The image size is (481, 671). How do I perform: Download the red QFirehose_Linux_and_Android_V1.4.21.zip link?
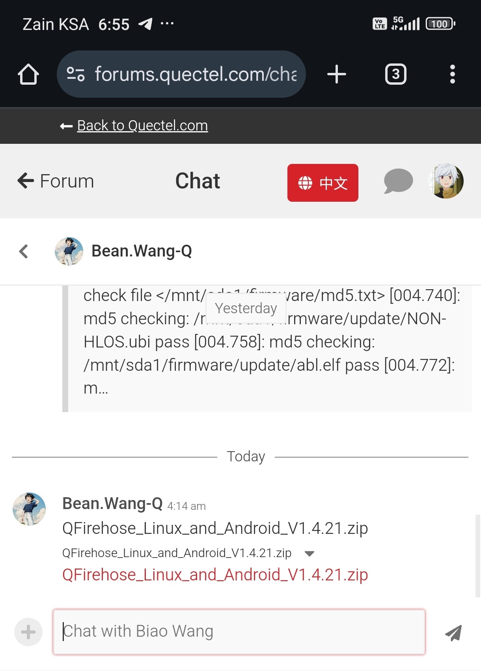pos(215,575)
